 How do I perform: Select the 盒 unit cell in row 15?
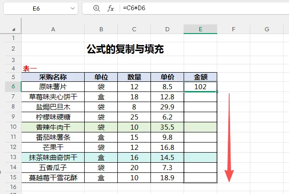click(x=101, y=178)
